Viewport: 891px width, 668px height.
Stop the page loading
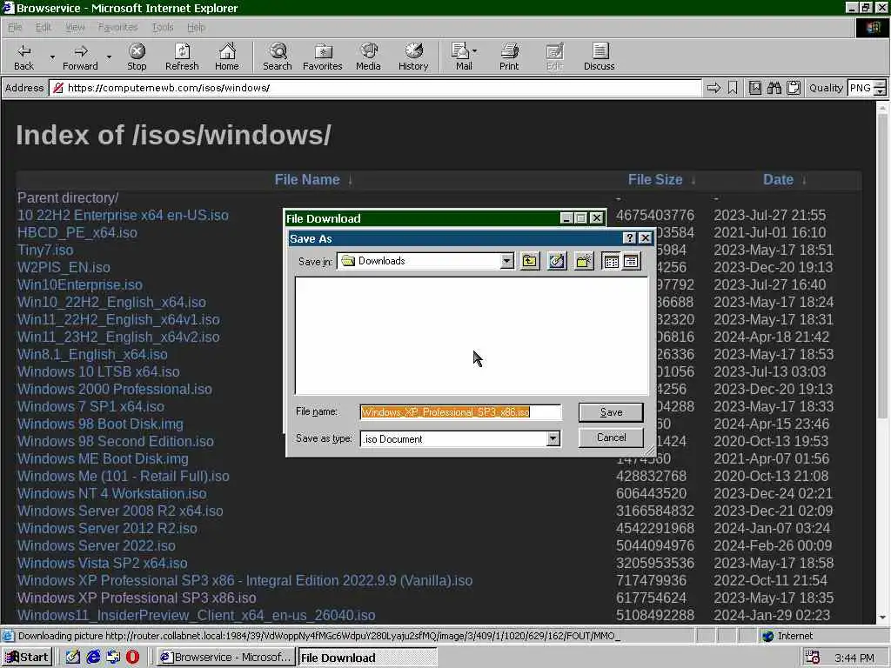pyautogui.click(x=137, y=57)
